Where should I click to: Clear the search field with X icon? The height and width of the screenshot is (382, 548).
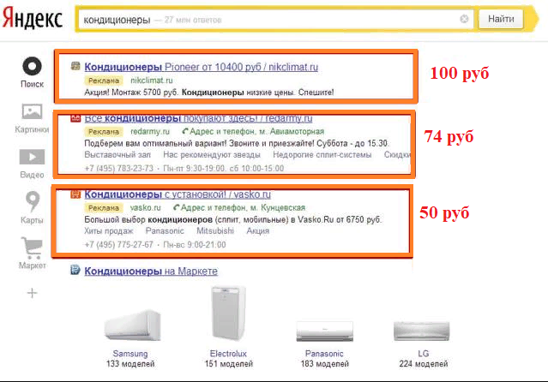coord(464,19)
